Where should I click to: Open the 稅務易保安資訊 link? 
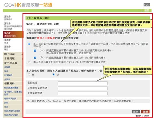coord(11,115)
